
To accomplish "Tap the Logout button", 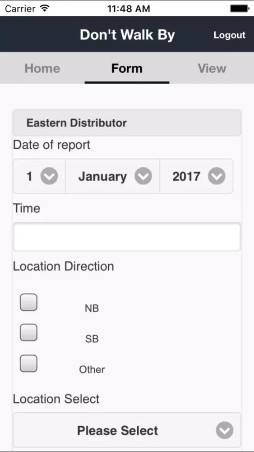I will click(229, 35).
